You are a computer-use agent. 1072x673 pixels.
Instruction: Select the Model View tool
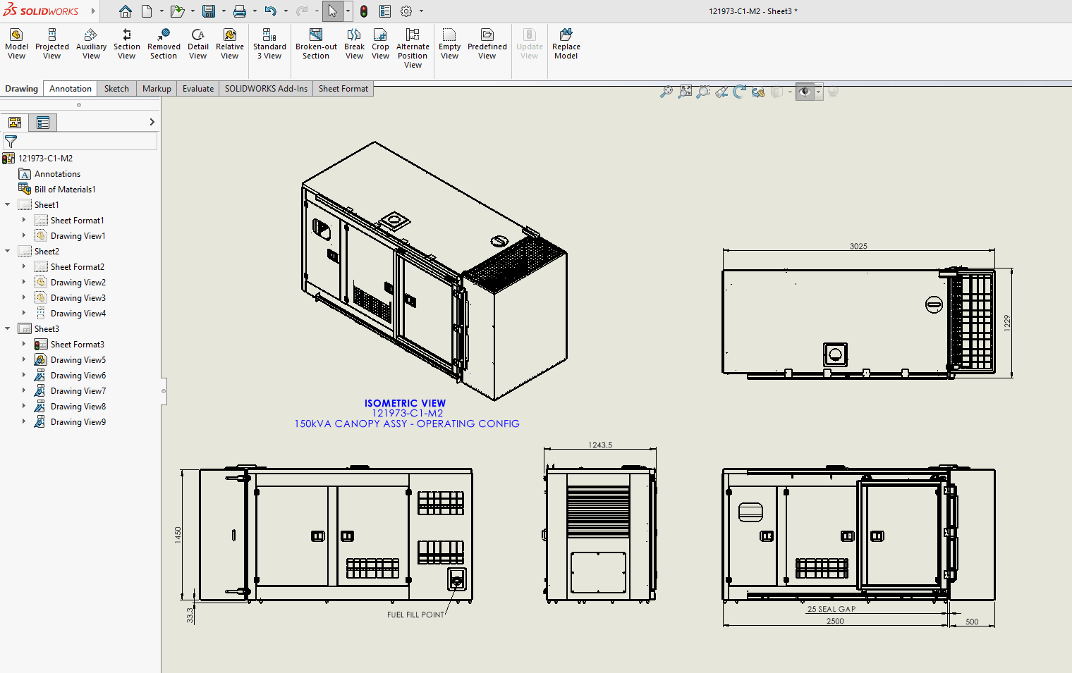click(x=16, y=44)
